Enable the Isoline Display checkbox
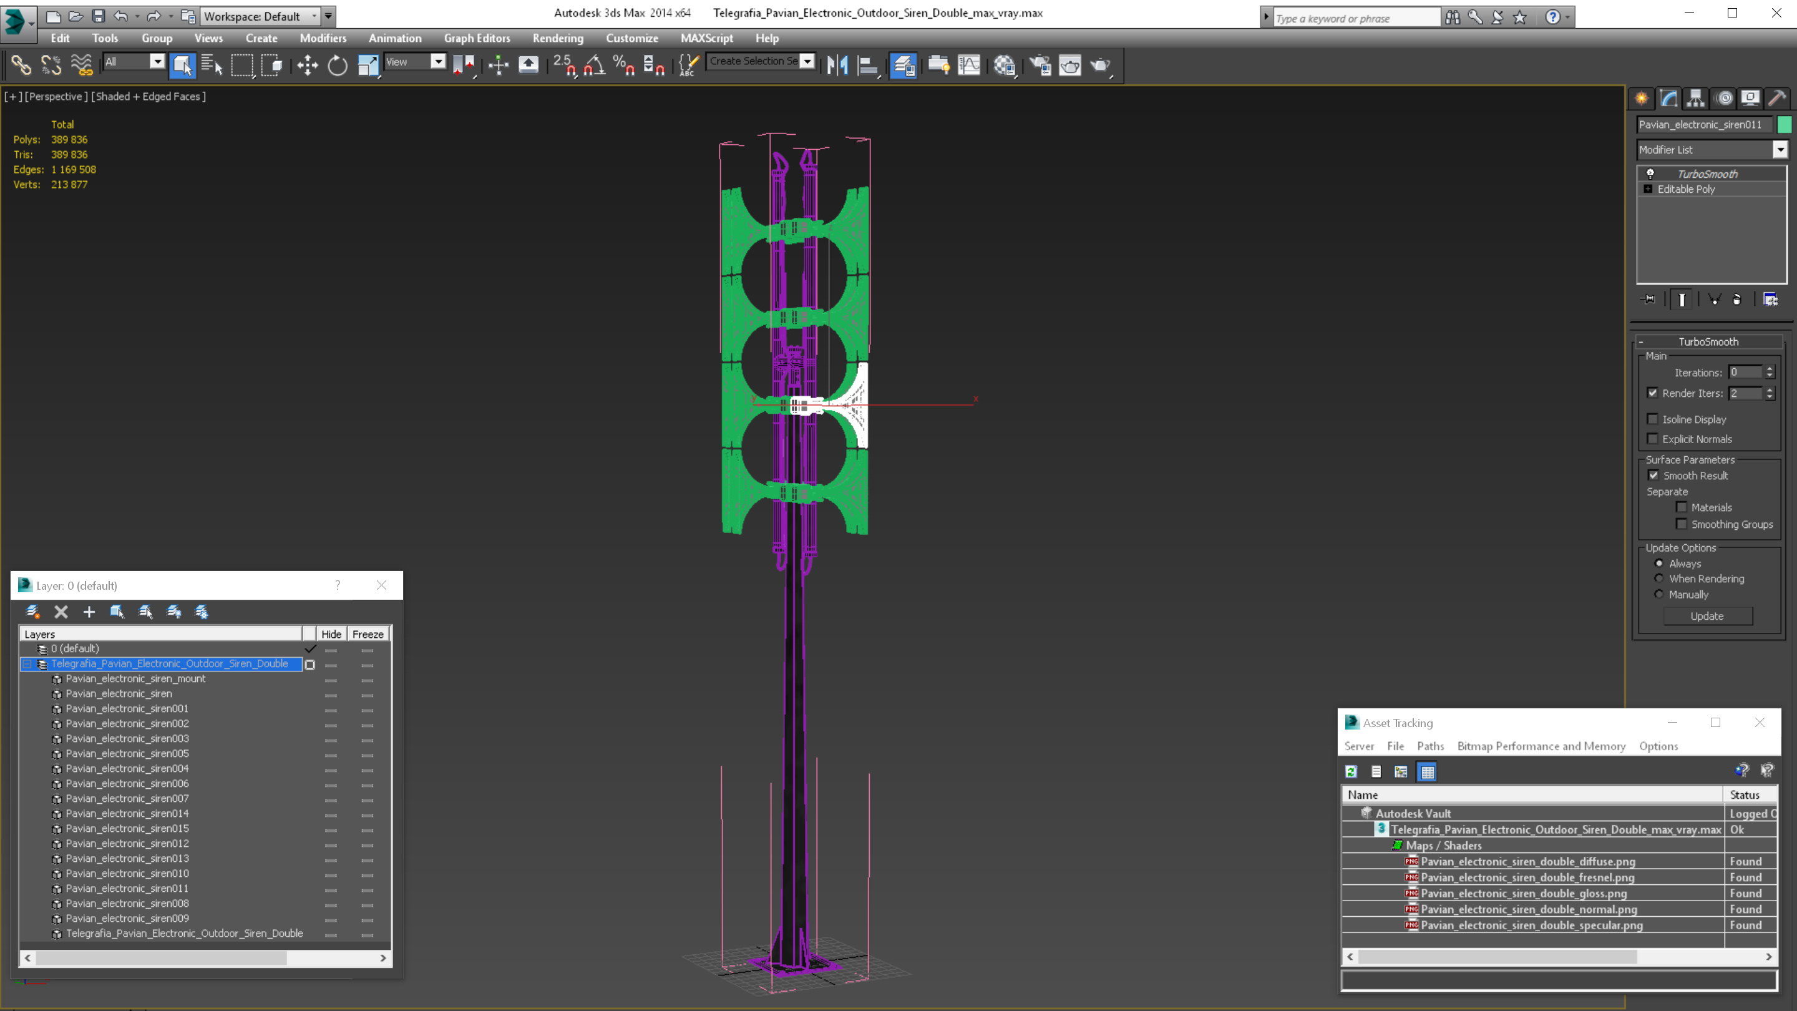 [x=1653, y=419]
